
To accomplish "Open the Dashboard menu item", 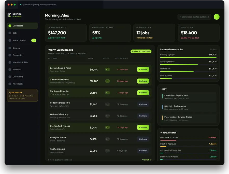I will click(x=22, y=26).
